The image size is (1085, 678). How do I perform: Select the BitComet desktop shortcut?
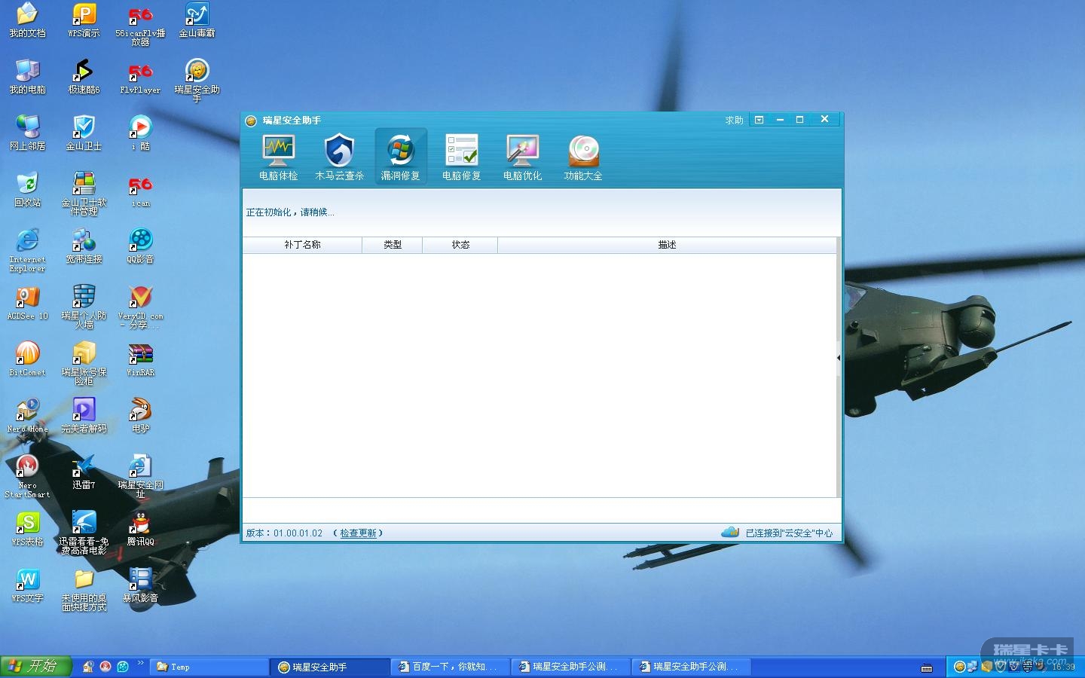tap(27, 359)
